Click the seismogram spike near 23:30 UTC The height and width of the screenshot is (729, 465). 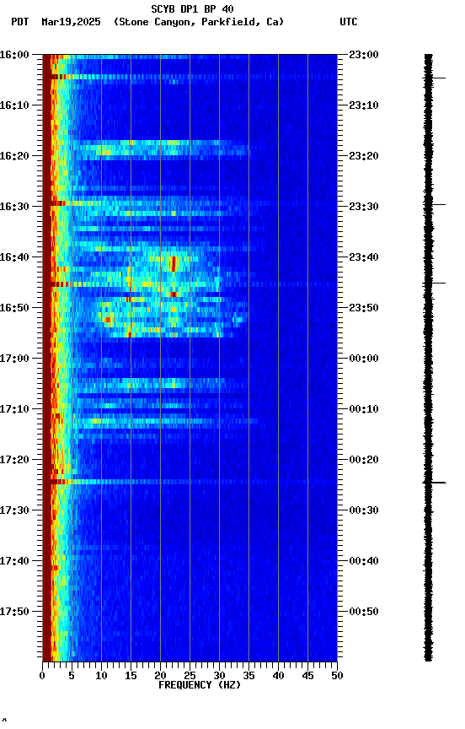[x=436, y=204]
